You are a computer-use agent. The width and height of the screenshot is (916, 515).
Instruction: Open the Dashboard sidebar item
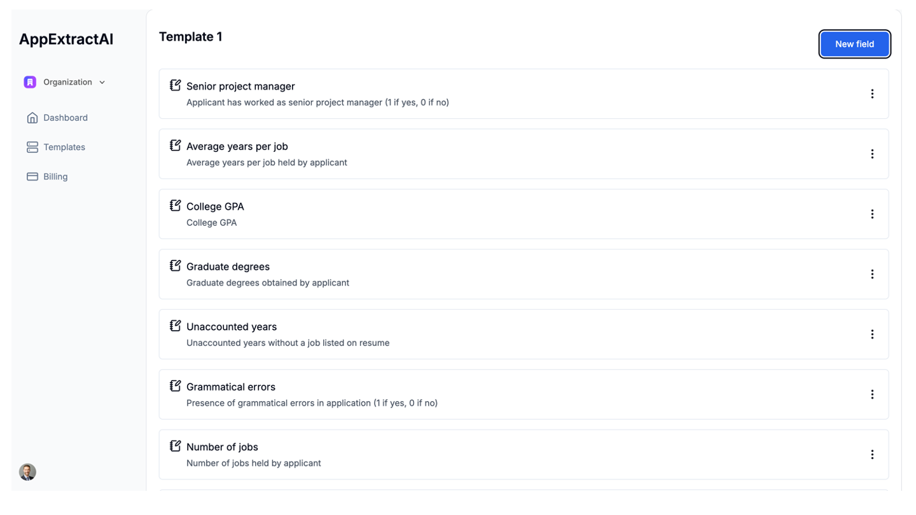click(65, 118)
